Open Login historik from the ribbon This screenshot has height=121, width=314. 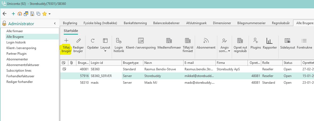118,41
